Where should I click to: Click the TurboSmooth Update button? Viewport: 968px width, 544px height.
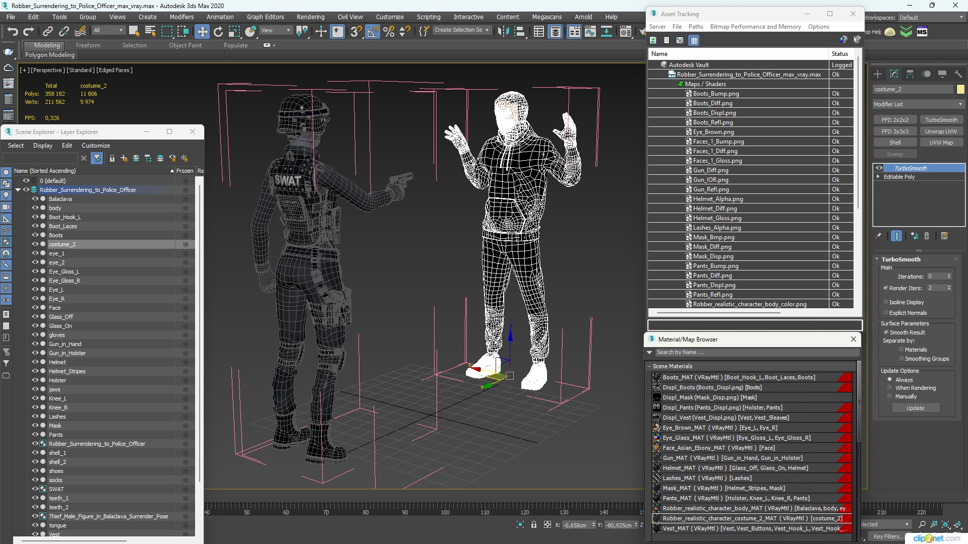915,408
